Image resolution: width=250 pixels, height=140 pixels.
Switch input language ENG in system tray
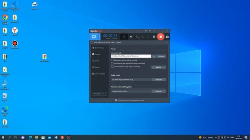[x=232, y=137]
